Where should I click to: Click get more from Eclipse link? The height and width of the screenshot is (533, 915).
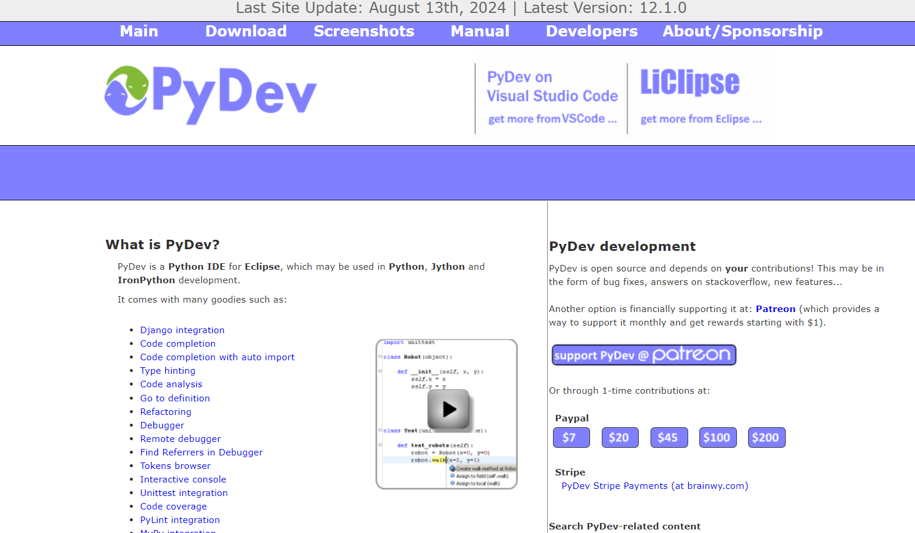(701, 119)
